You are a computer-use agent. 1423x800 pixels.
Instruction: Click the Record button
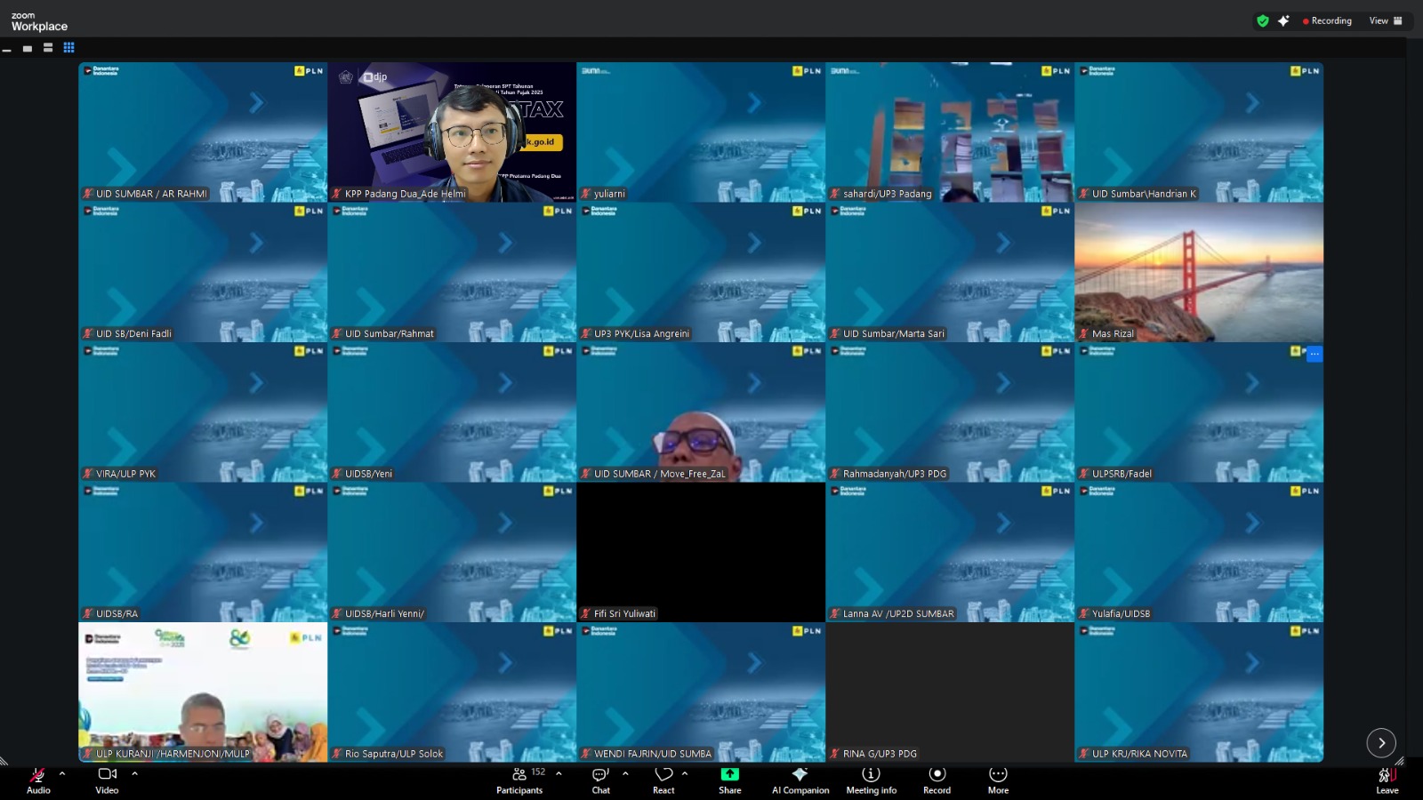point(937,779)
